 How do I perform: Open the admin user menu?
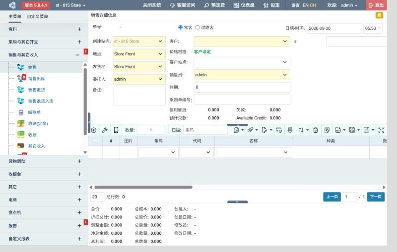point(349,5)
